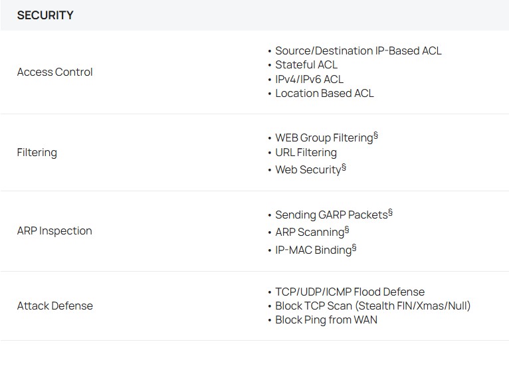Click the Attack Defense row label
Image resolution: width=509 pixels, height=366 pixels.
(54, 306)
